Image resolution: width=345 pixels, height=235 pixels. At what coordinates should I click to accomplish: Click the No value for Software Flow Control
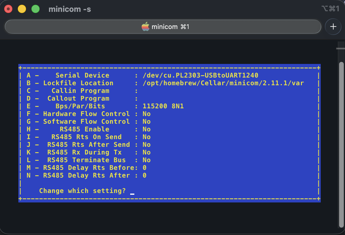(x=146, y=121)
